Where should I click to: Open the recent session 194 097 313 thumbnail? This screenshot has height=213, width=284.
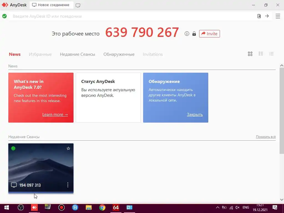tap(41, 168)
